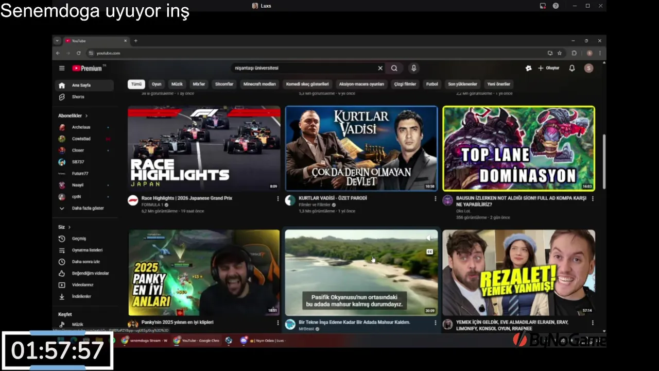
Task: Open the YouTube hamburger guide menu
Action: point(62,68)
